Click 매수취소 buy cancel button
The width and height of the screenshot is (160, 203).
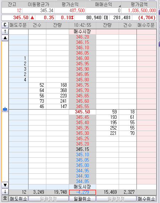pyautogui.click(x=146, y=199)
